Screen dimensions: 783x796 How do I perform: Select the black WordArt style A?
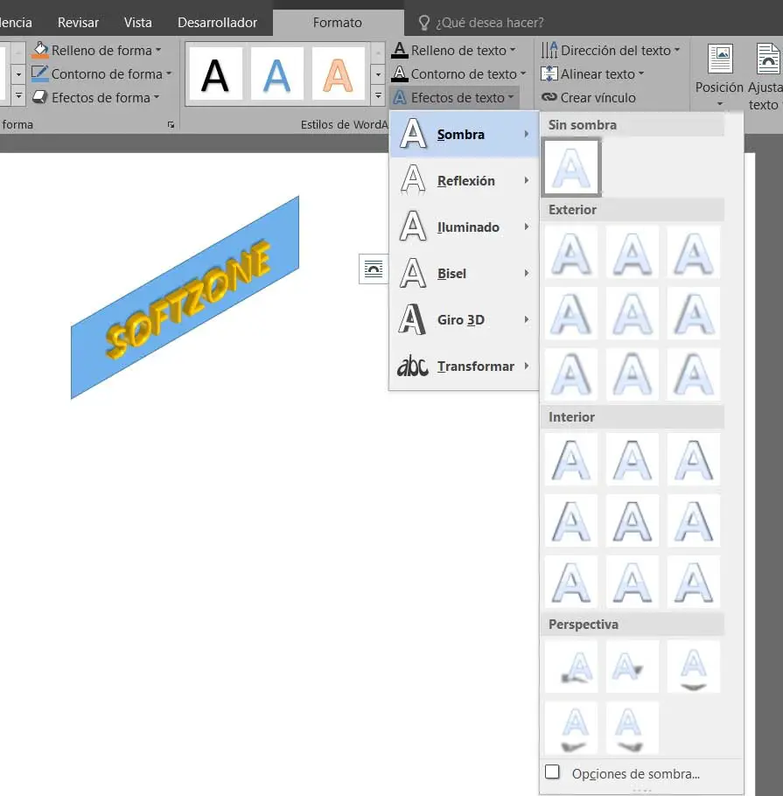click(x=215, y=74)
